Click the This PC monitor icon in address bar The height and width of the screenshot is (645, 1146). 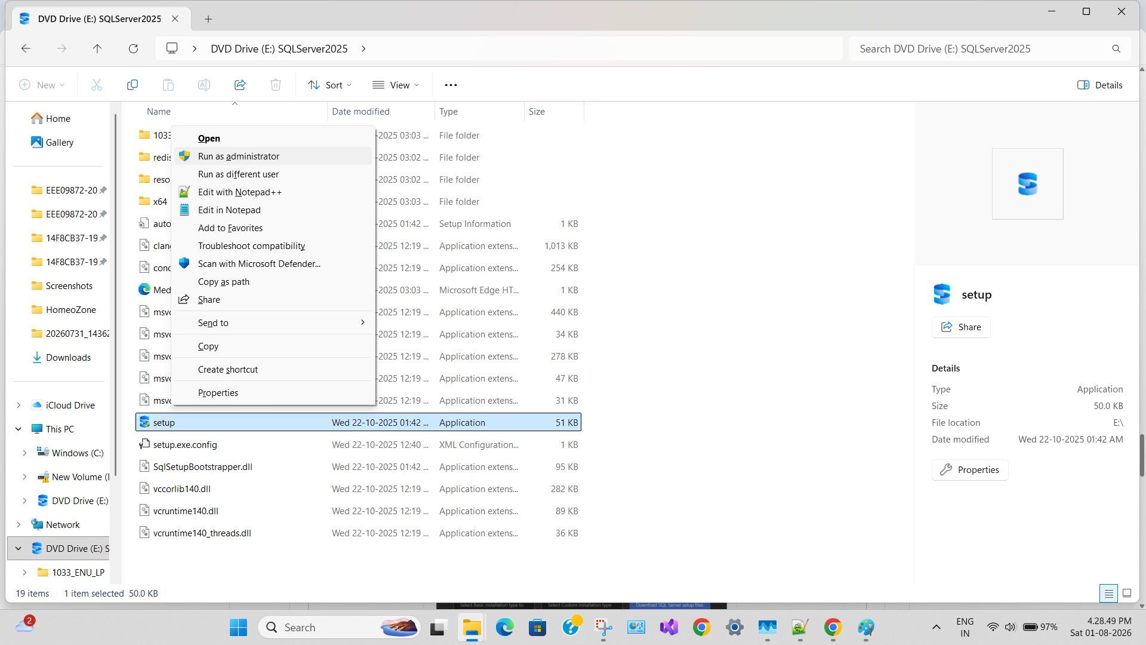click(x=172, y=48)
